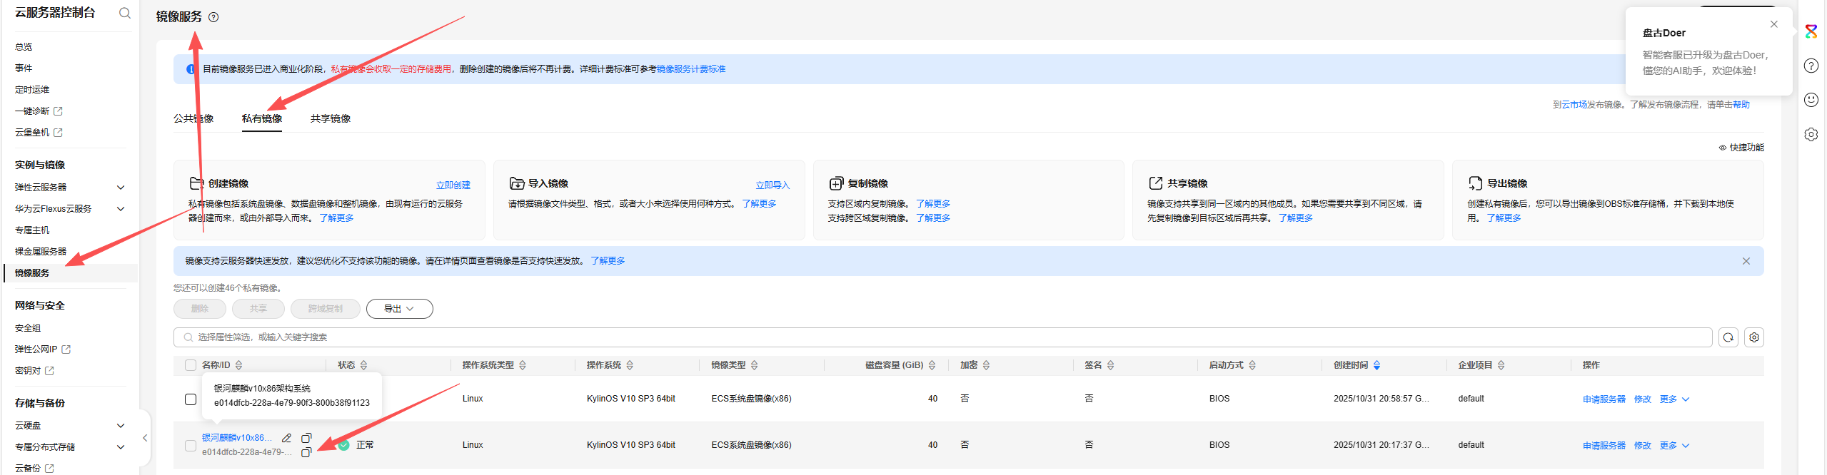The image size is (1827, 475).
Task: Click the 立即创建 link in 创建镜像 card
Action: point(453,185)
